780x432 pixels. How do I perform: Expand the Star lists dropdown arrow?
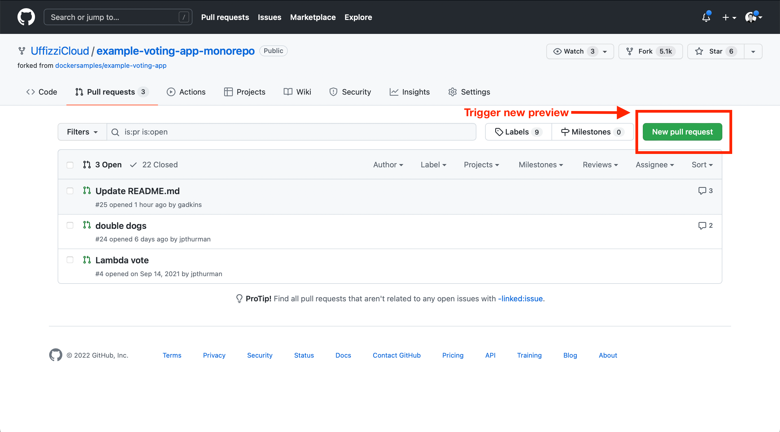753,51
